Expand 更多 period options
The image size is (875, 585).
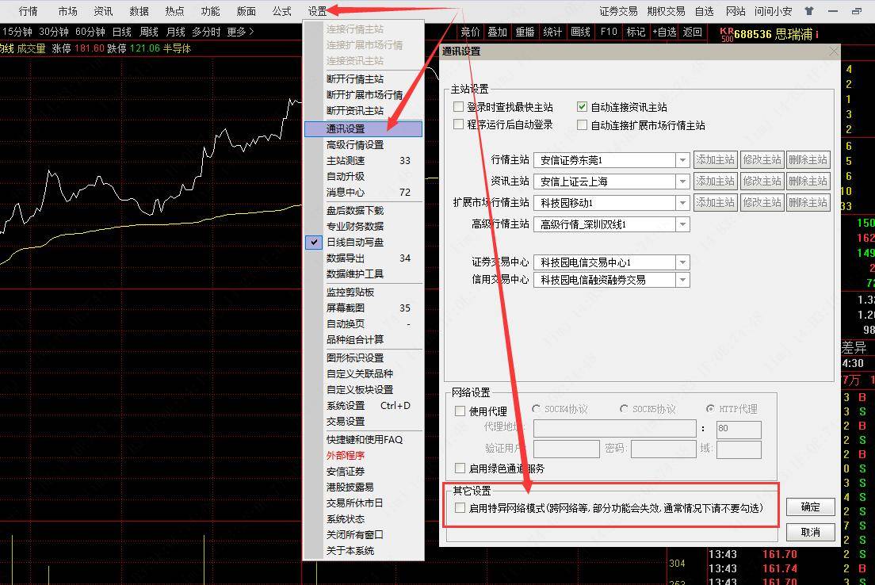click(x=240, y=32)
